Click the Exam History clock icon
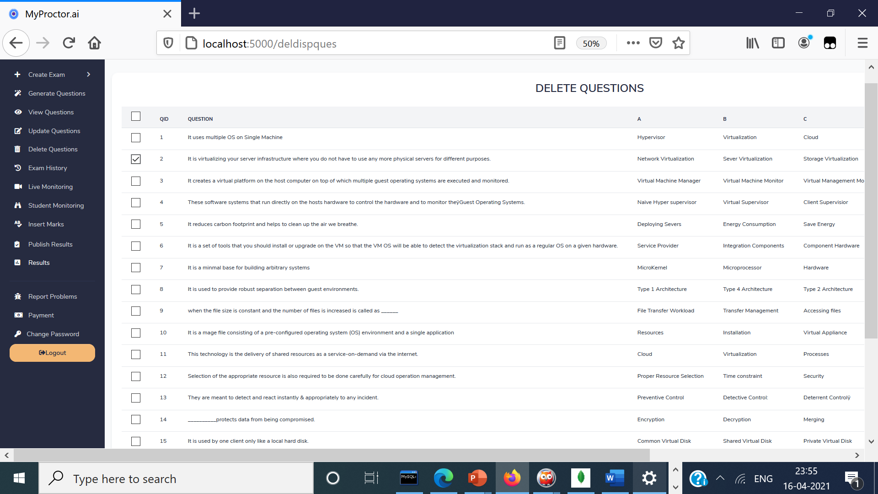This screenshot has height=494, width=878. [18, 168]
